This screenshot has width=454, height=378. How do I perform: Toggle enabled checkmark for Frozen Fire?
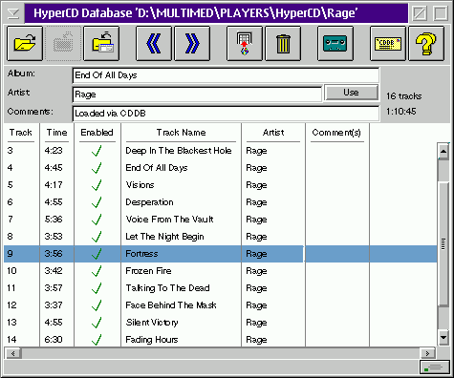pos(97,271)
